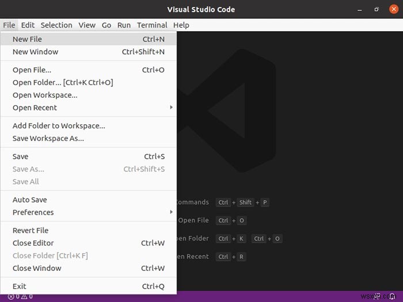Click the Shift key cap in the commands hint
The image size is (403, 302).
[x=245, y=202]
